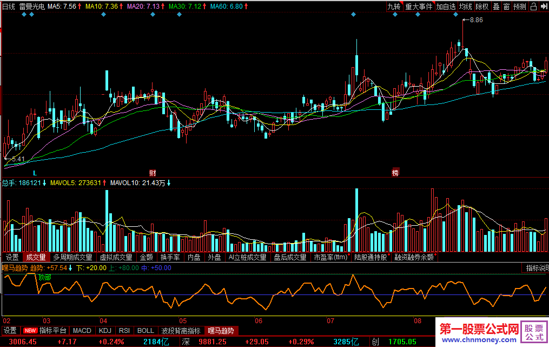
Task: Click the diamond event marker left of 8.86 label
Action: coord(455,15)
